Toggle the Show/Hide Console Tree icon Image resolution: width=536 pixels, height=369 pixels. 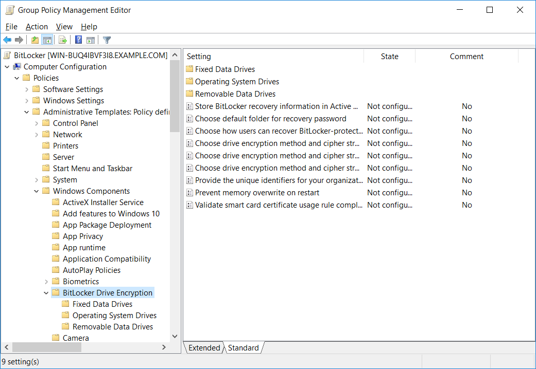[x=47, y=40]
